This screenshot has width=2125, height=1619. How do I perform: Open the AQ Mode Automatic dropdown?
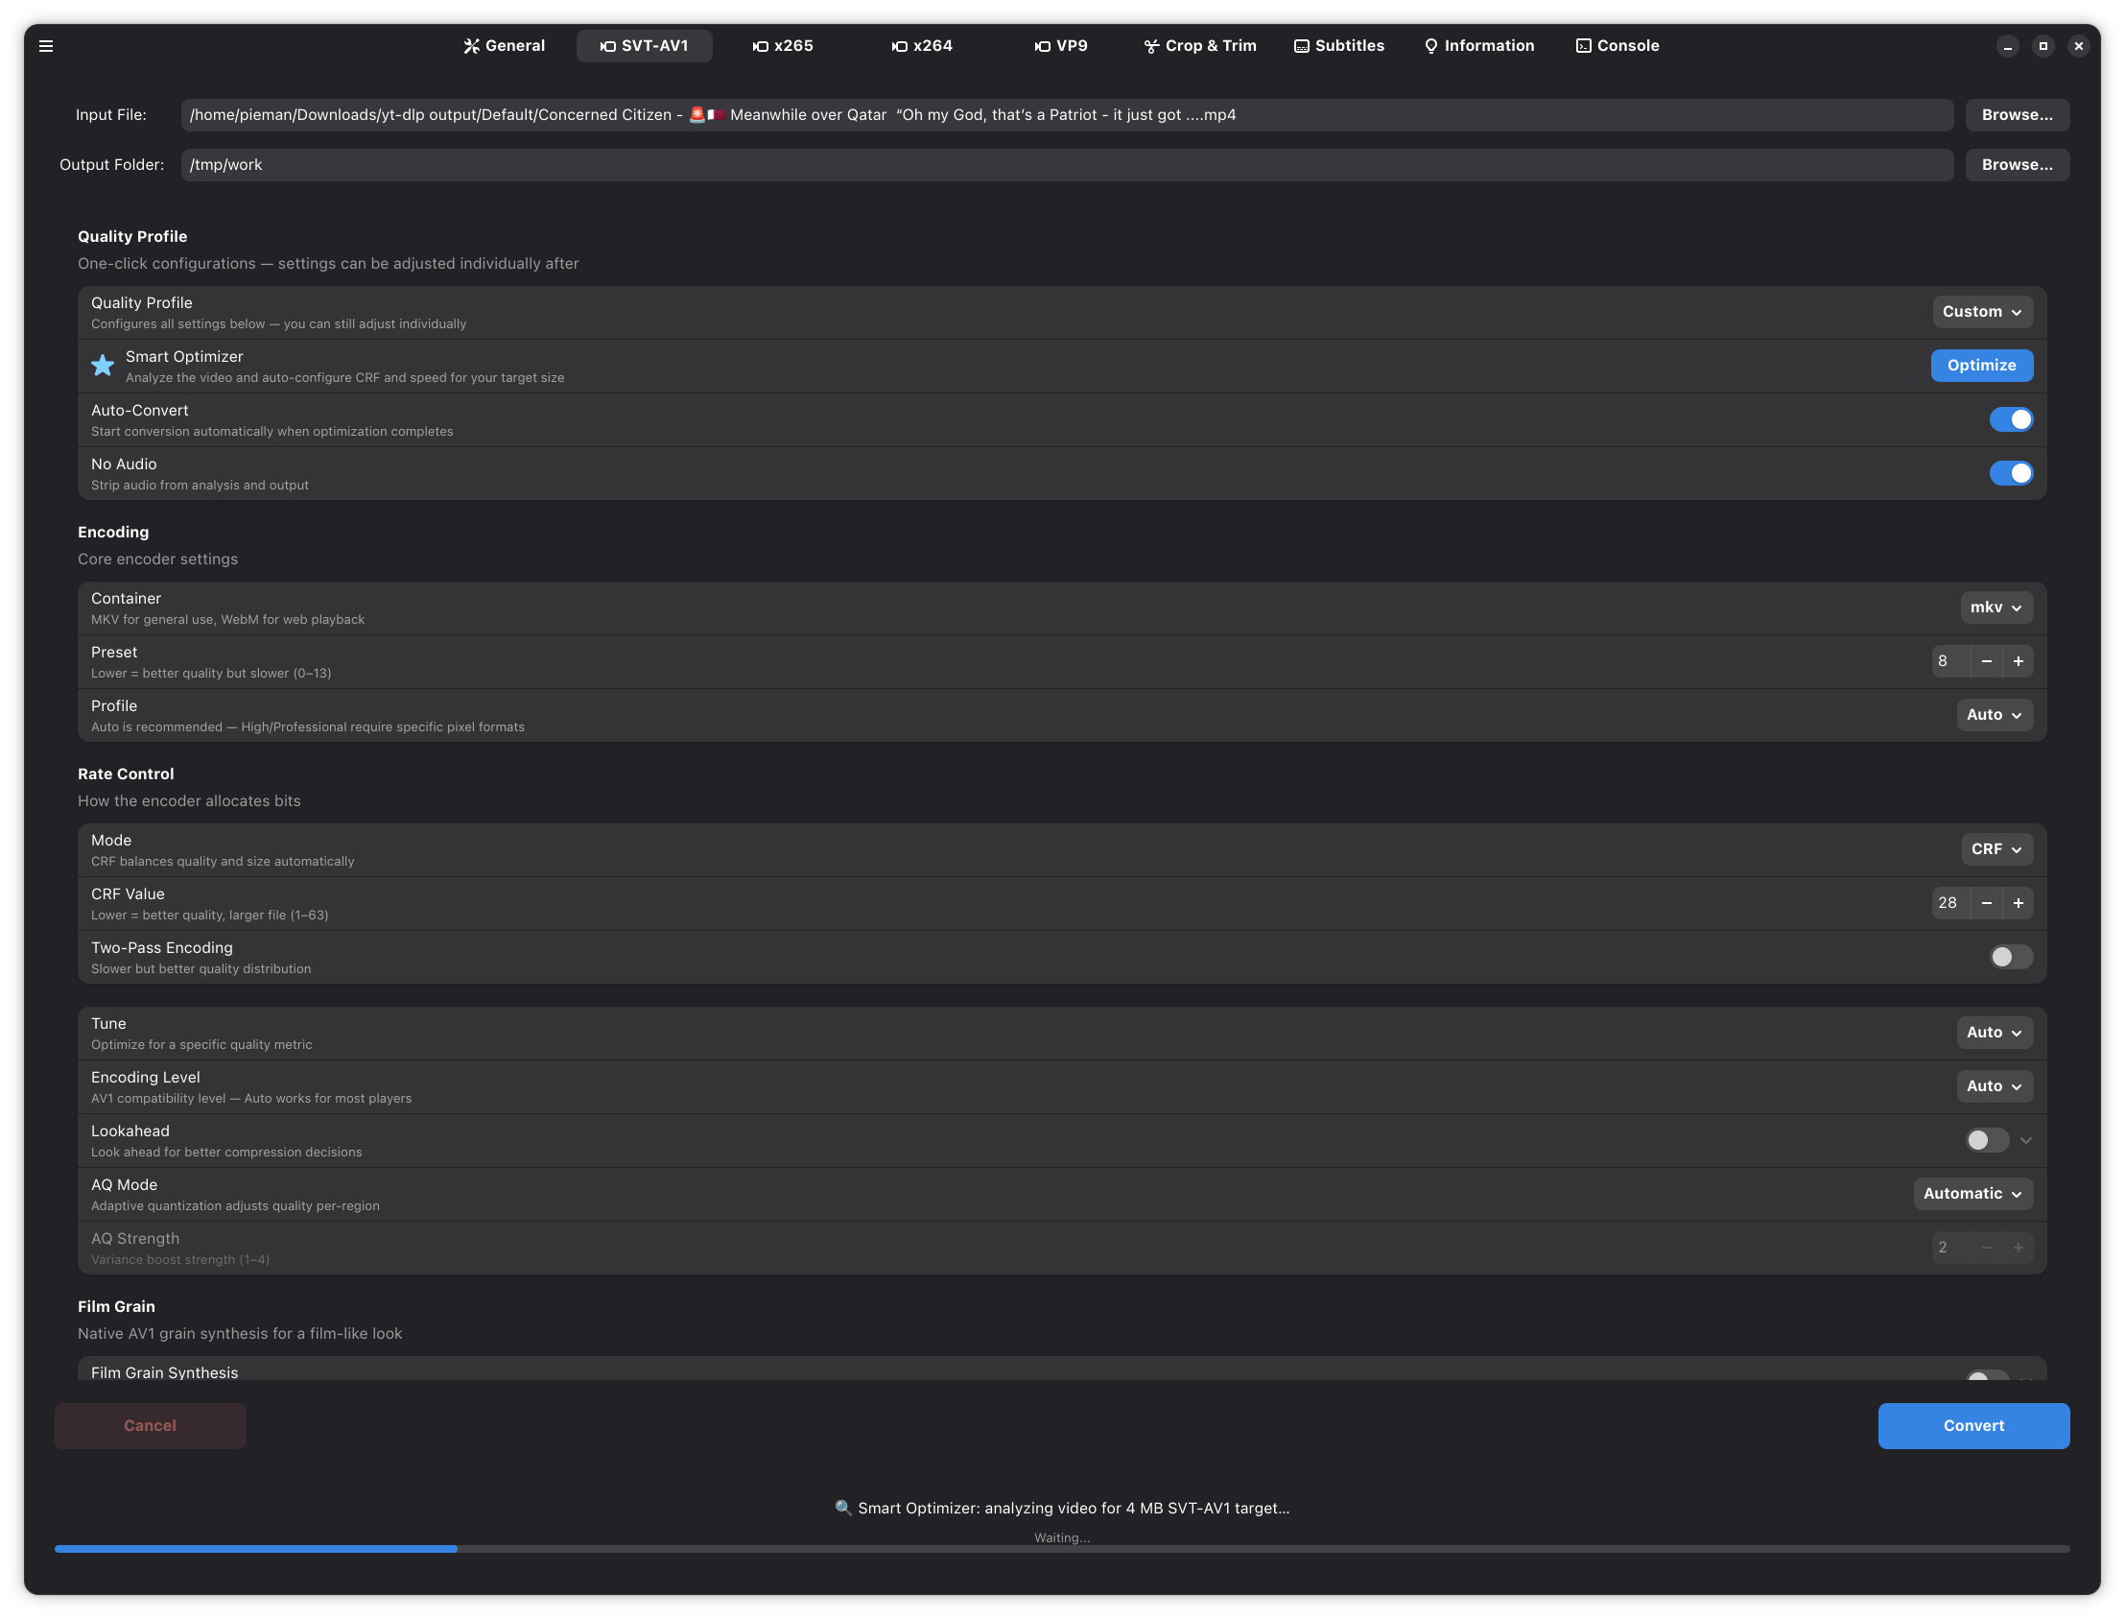coord(1972,1193)
